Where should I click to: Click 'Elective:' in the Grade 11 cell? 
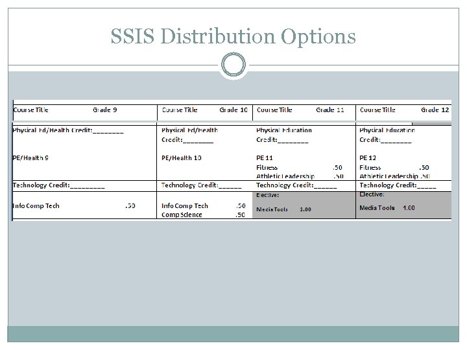point(267,195)
